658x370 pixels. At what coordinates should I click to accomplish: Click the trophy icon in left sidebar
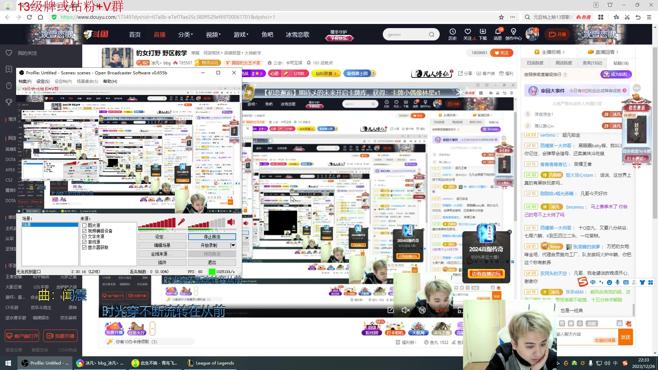[9, 102]
